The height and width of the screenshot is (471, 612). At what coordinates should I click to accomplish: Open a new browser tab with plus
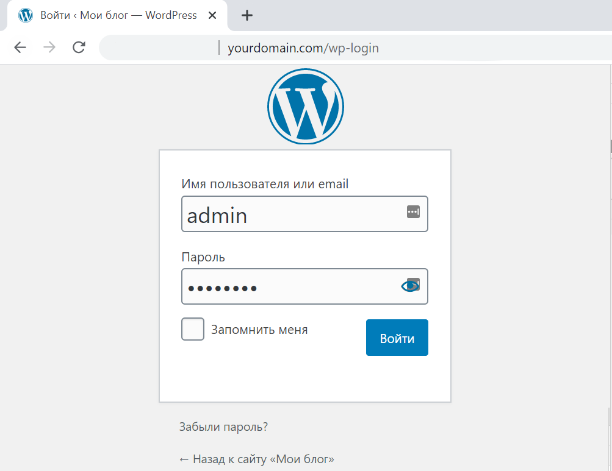pos(247,16)
